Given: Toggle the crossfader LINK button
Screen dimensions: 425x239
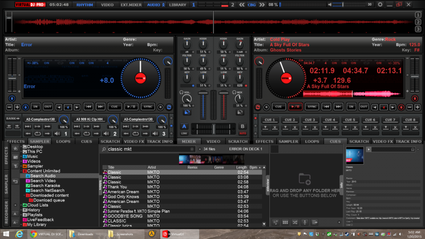Looking at the screenshot, I should (x=184, y=133).
